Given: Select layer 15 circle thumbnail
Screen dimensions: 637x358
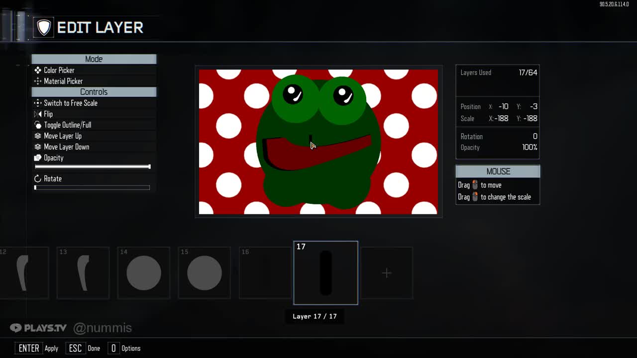Looking at the screenshot, I should click(x=205, y=273).
